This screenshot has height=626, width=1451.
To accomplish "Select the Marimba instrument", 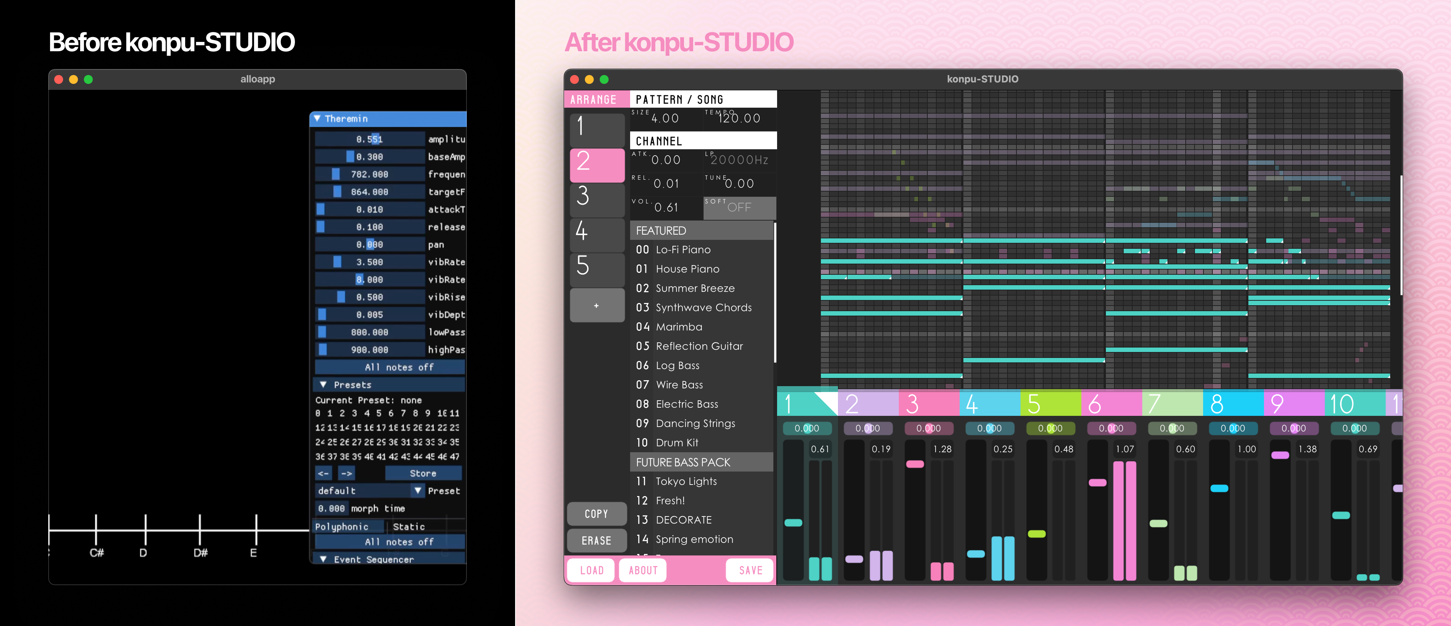I will pyautogui.click(x=702, y=327).
